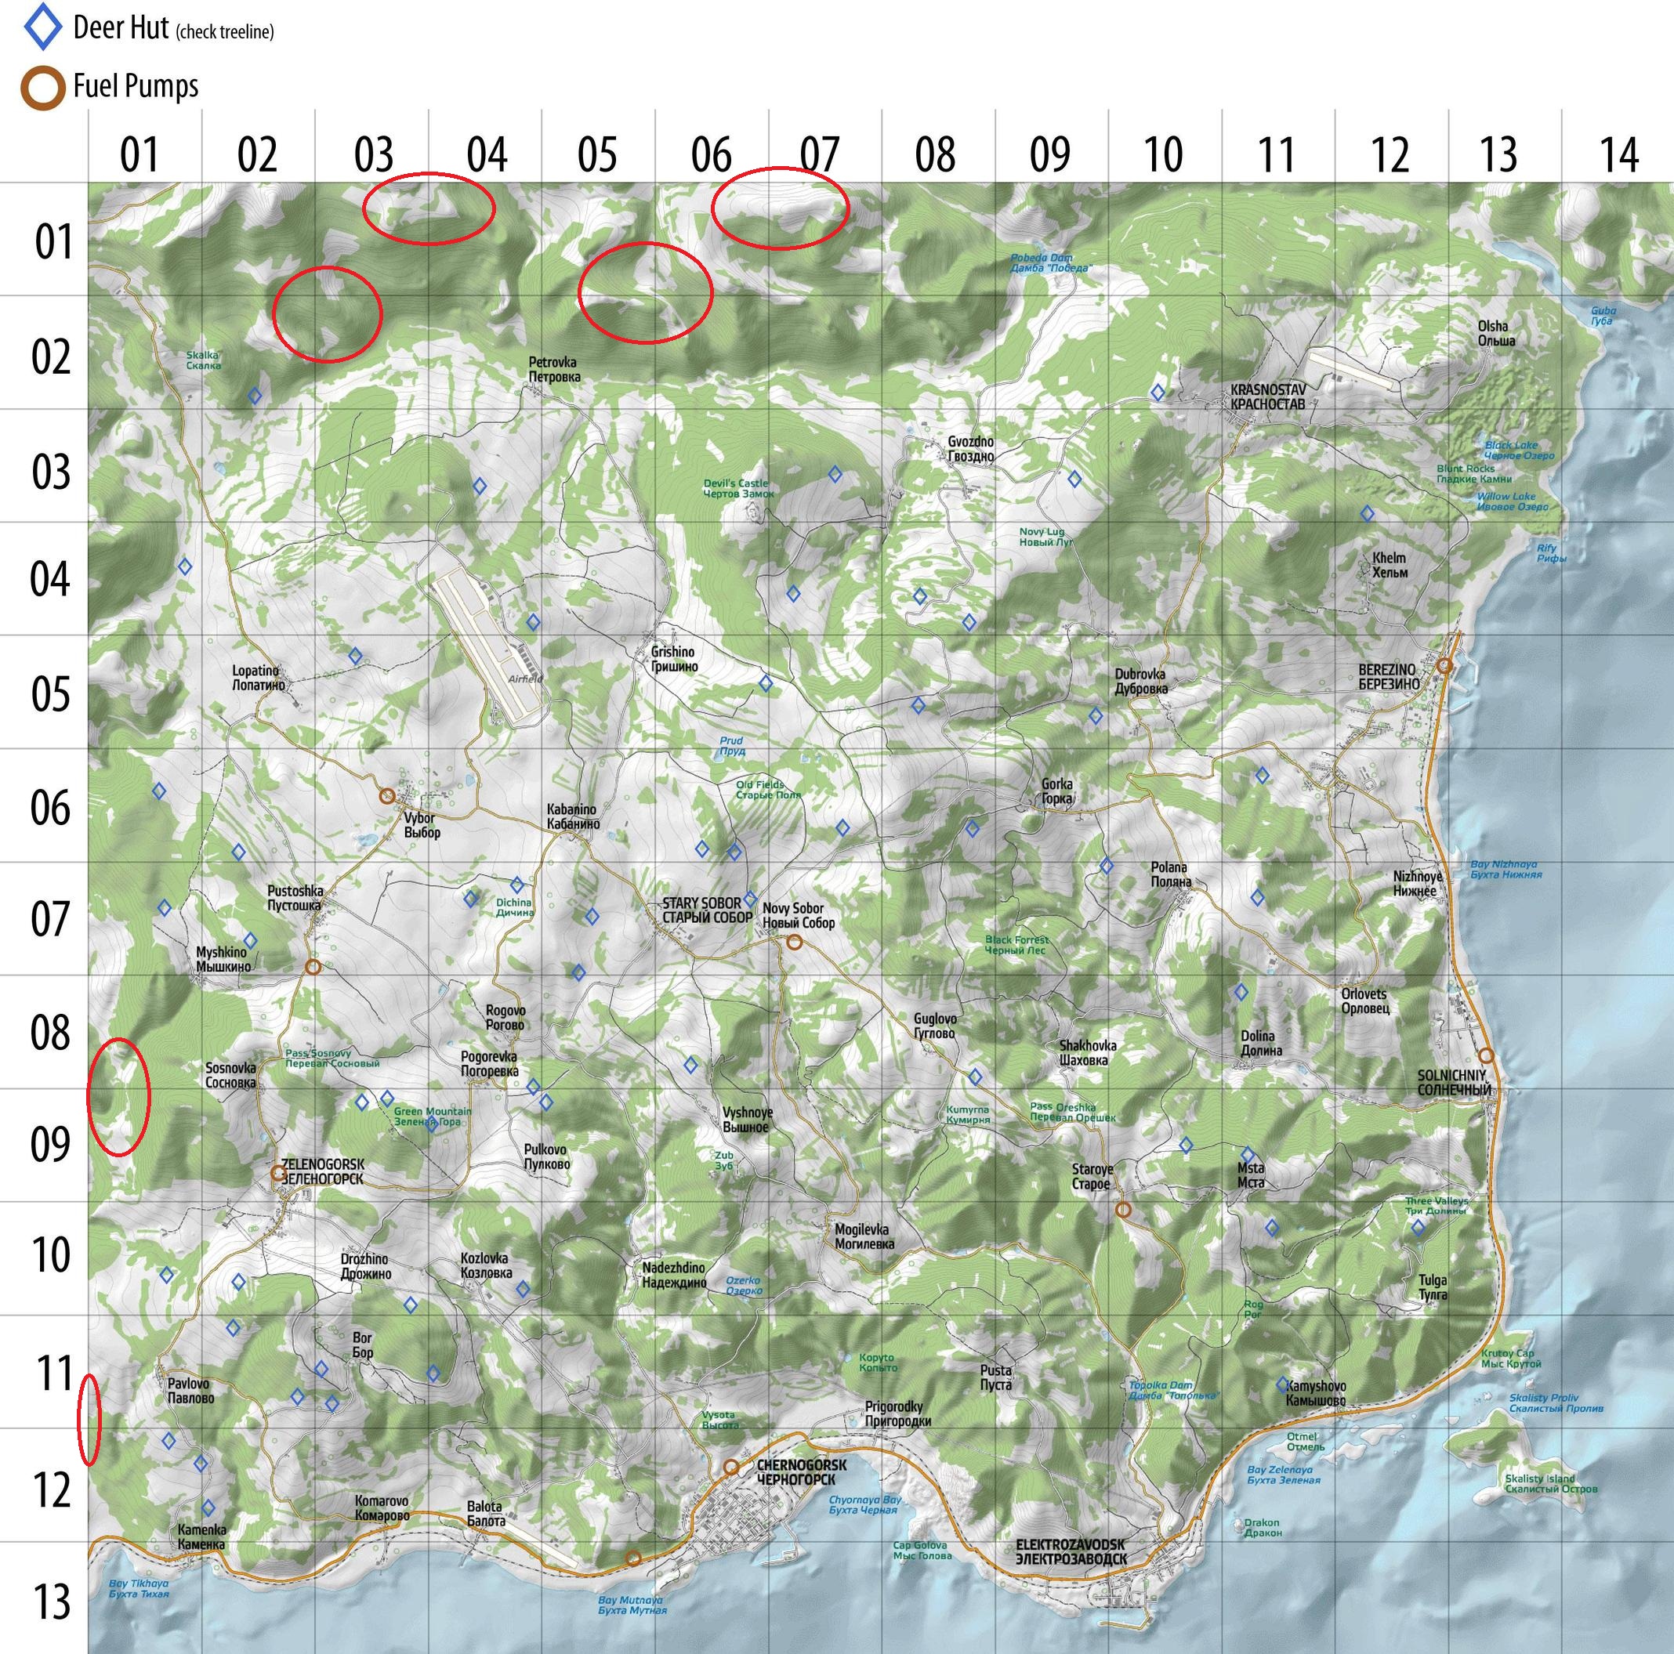Click the Airfield runway northeast of Lopatino
This screenshot has width=1674, height=1654.
coord(489,646)
